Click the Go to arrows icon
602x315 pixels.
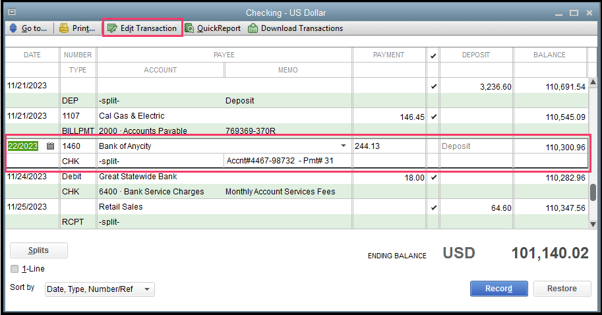pyautogui.click(x=13, y=28)
